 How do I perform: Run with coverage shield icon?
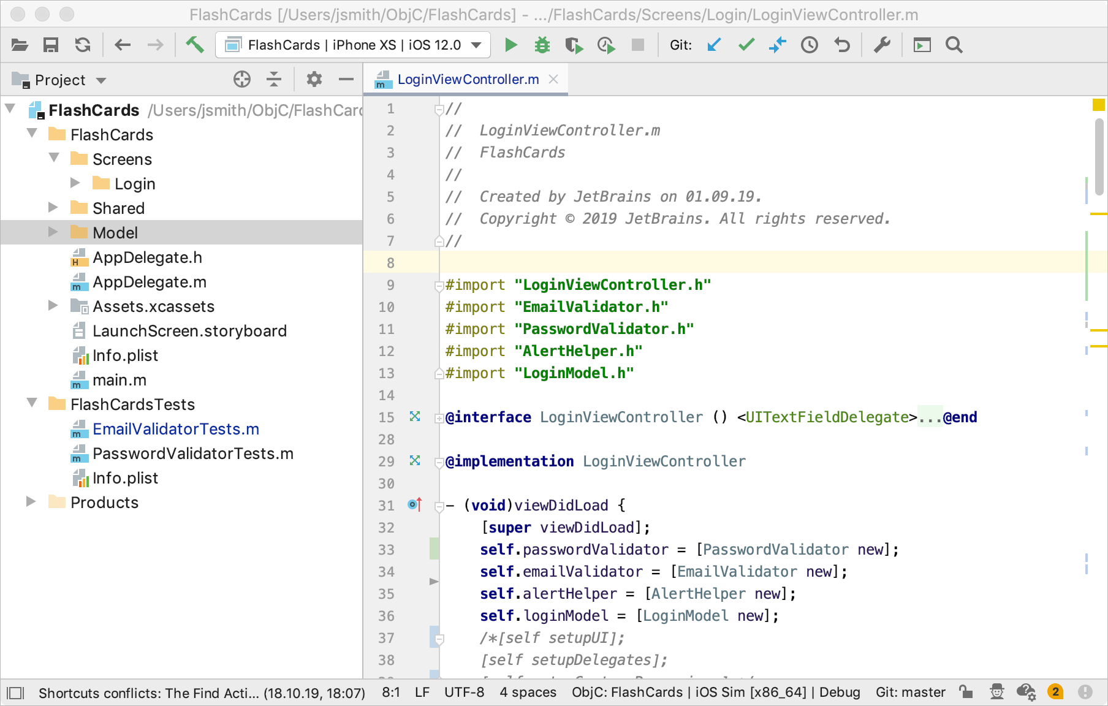coord(574,45)
